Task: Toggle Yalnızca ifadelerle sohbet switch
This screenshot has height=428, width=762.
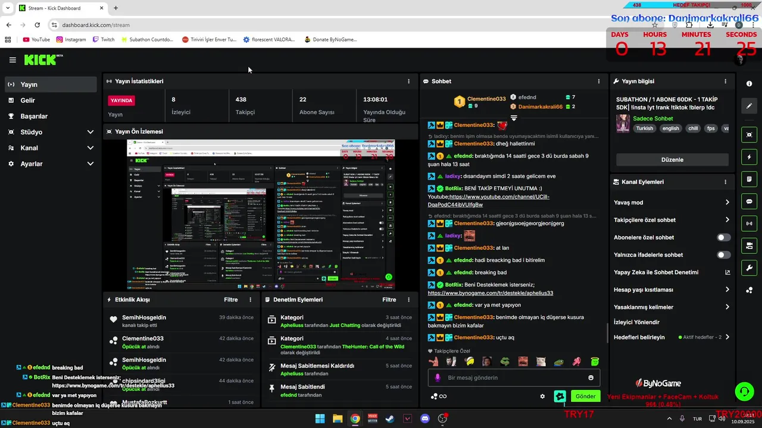Action: pos(723,255)
